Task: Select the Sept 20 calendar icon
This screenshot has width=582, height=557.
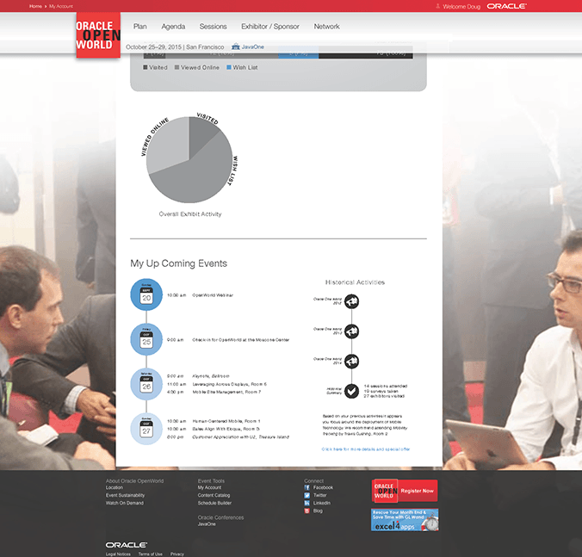Action: [146, 295]
